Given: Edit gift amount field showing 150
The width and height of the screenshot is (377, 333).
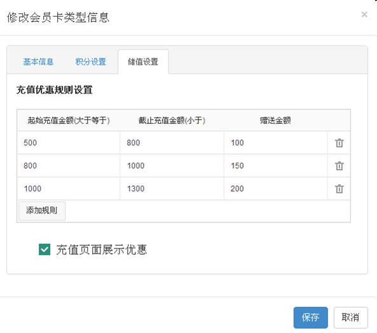Looking at the screenshot, I should pos(275,165).
